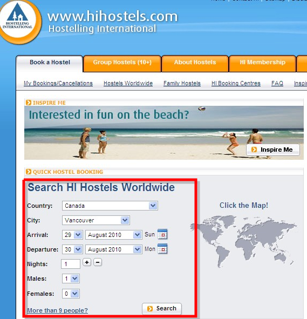Switch to the HI Membership tab
Screen dimensions: 307x319
[x=262, y=64]
